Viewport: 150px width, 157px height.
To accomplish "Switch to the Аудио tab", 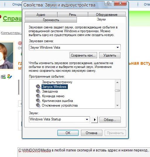I will [41, 15].
